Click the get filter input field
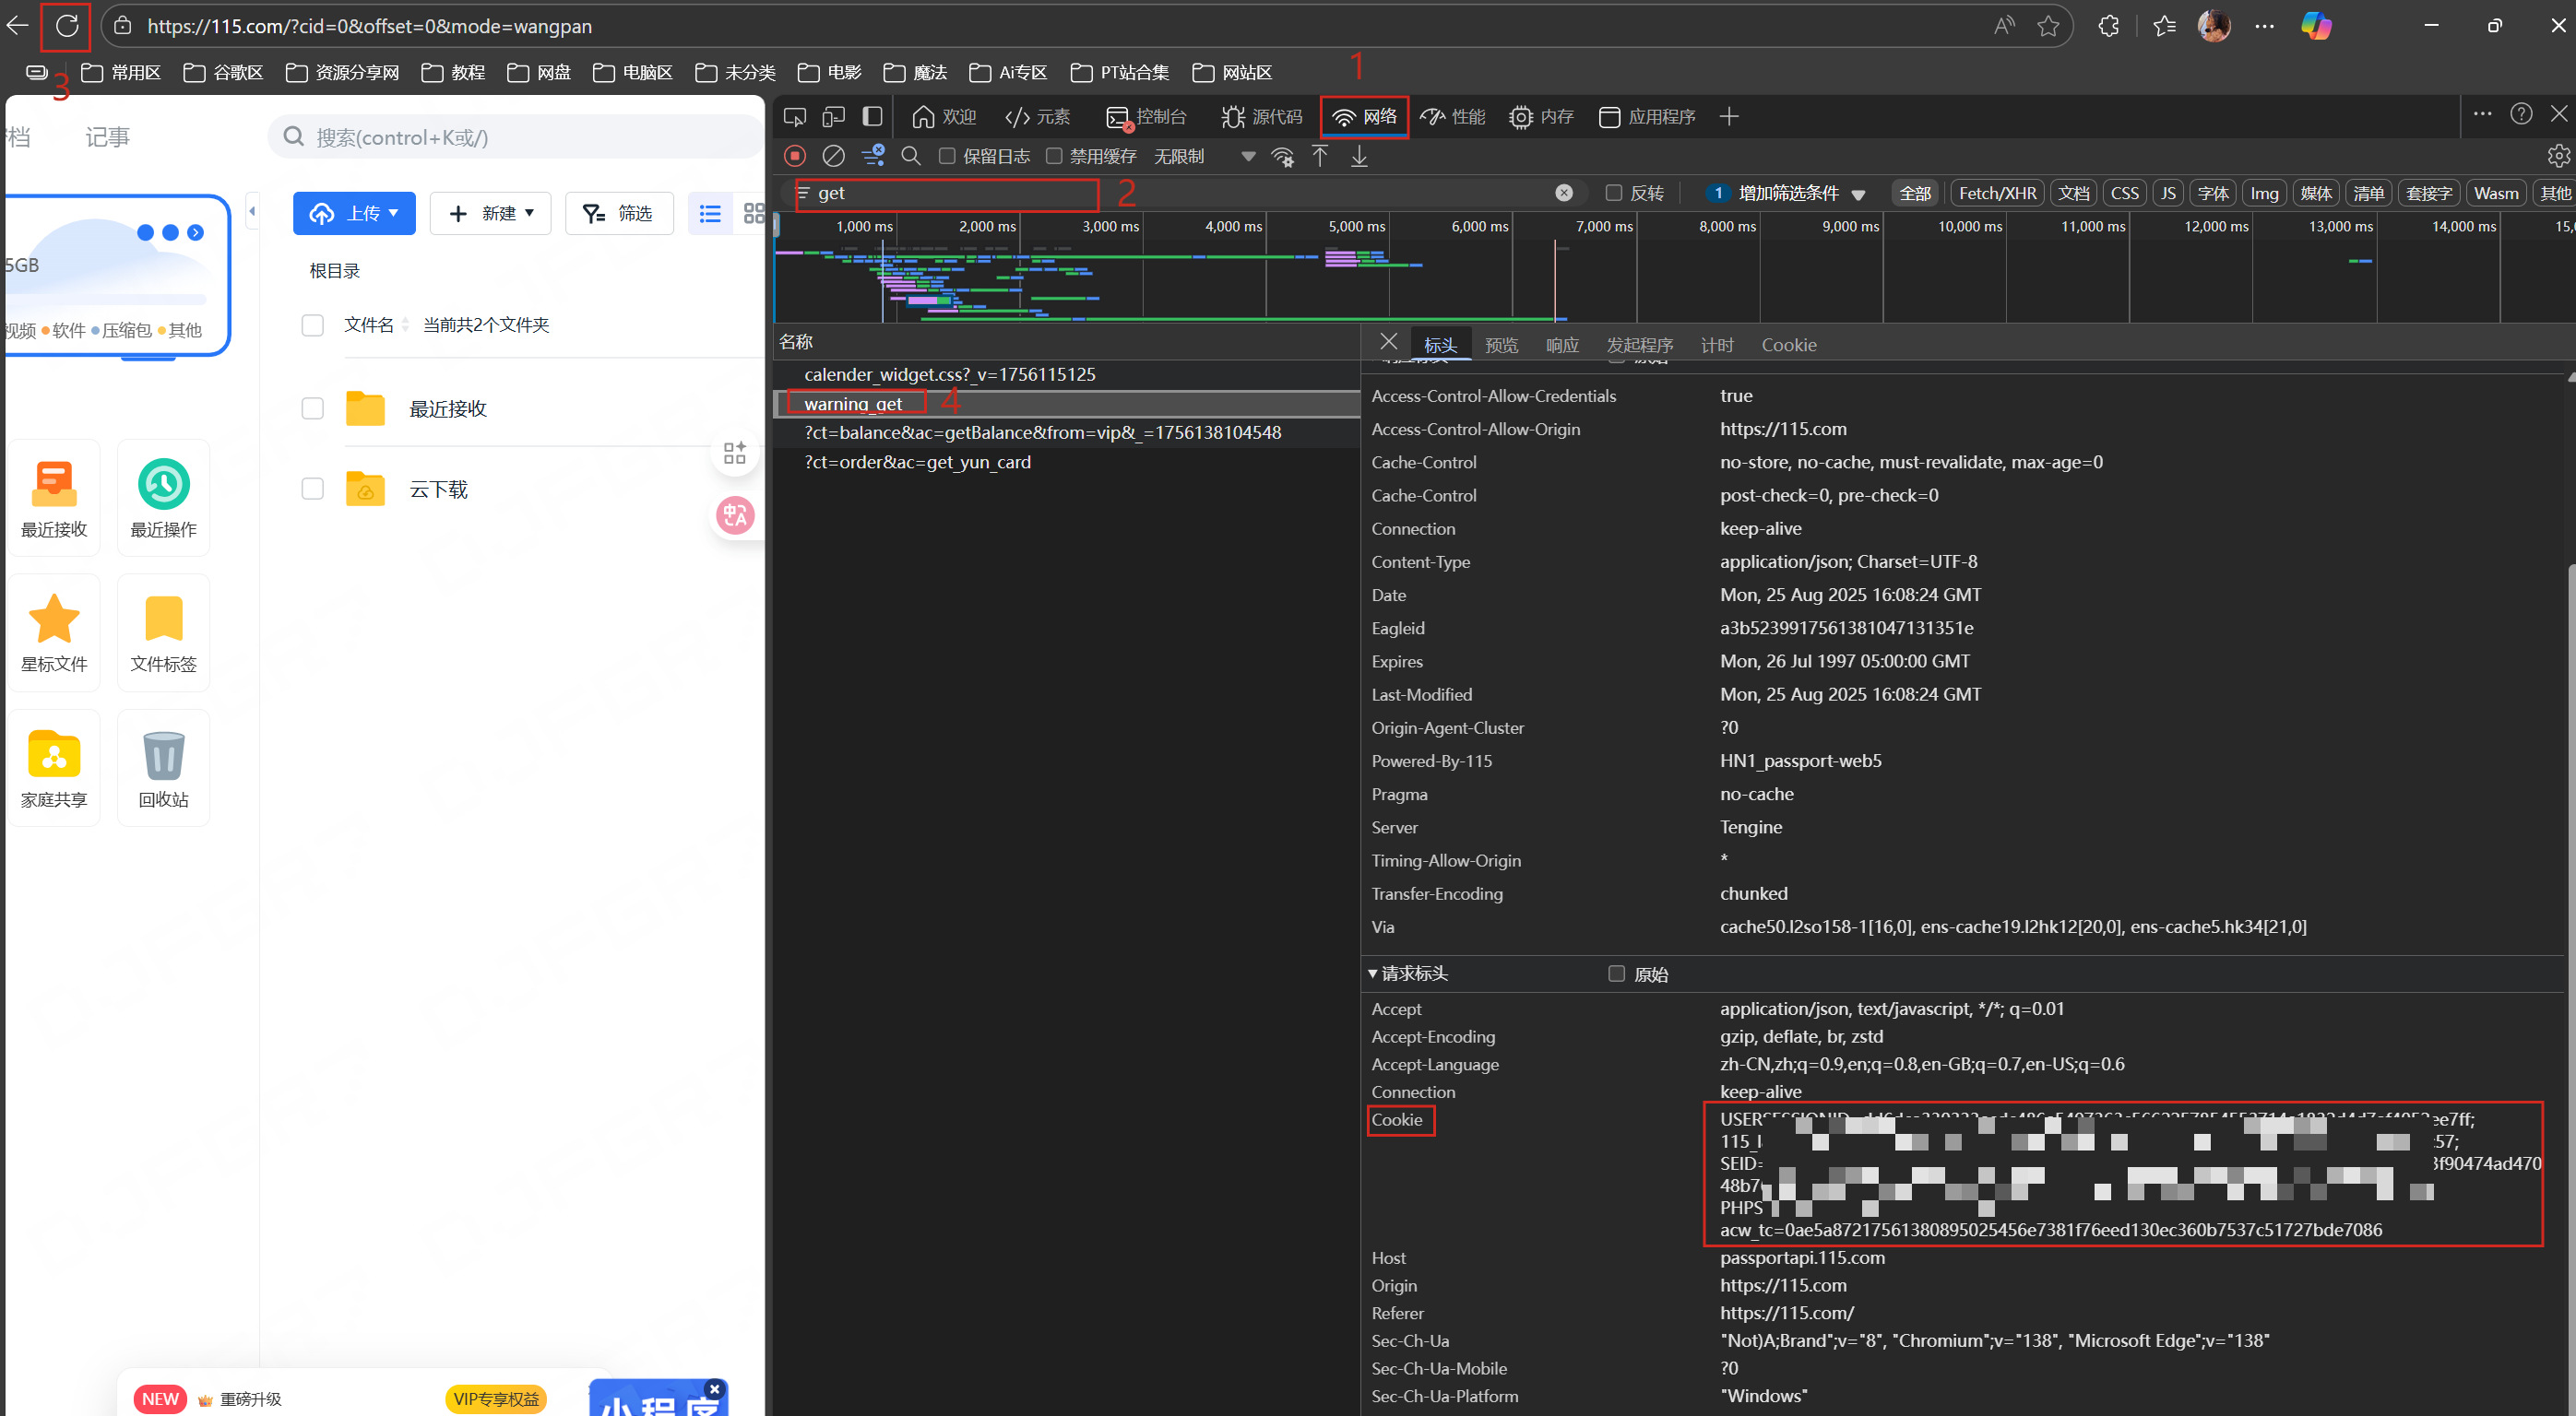2576x1416 pixels. pyautogui.click(x=950, y=193)
